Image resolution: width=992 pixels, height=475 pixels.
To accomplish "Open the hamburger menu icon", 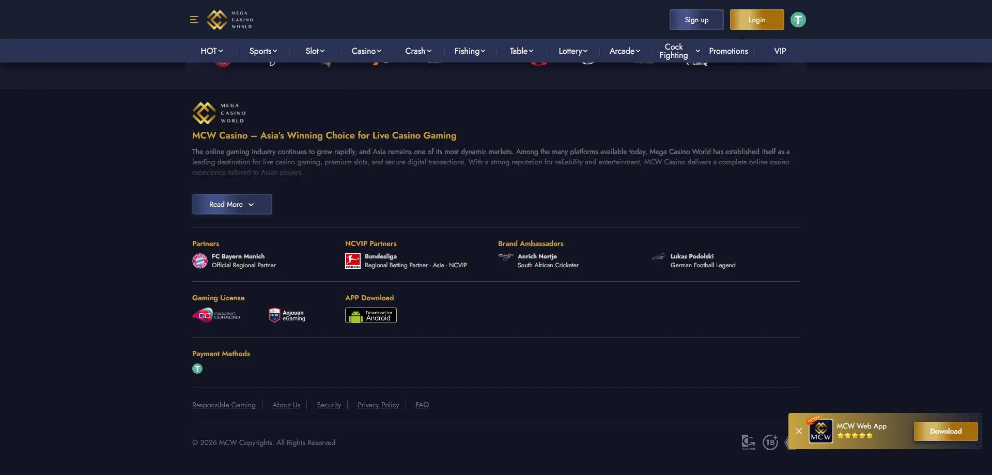I will [194, 20].
